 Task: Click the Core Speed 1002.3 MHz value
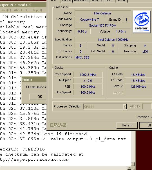[88, 75]
